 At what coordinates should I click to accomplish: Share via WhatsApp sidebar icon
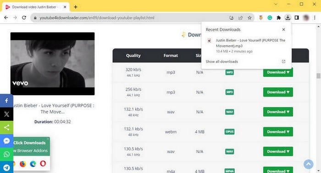pyautogui.click(x=6, y=154)
